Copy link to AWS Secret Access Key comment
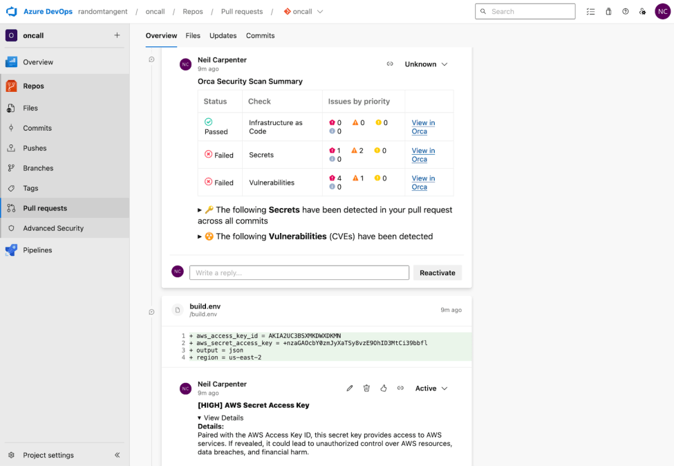 click(x=400, y=388)
